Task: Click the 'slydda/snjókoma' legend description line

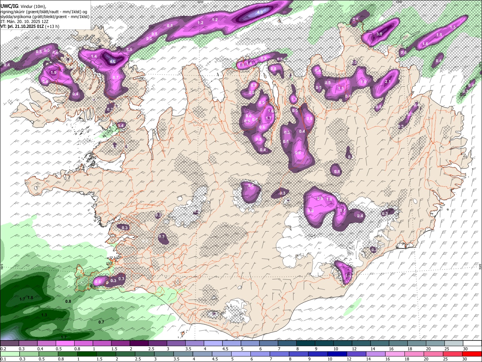Action: click(x=45, y=17)
